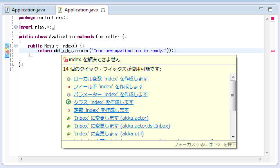Click the red error indicator at top of overview ruler
Screen dimensions: 280x168
[273, 18]
